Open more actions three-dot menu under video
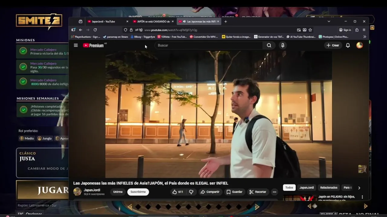 (x=274, y=192)
